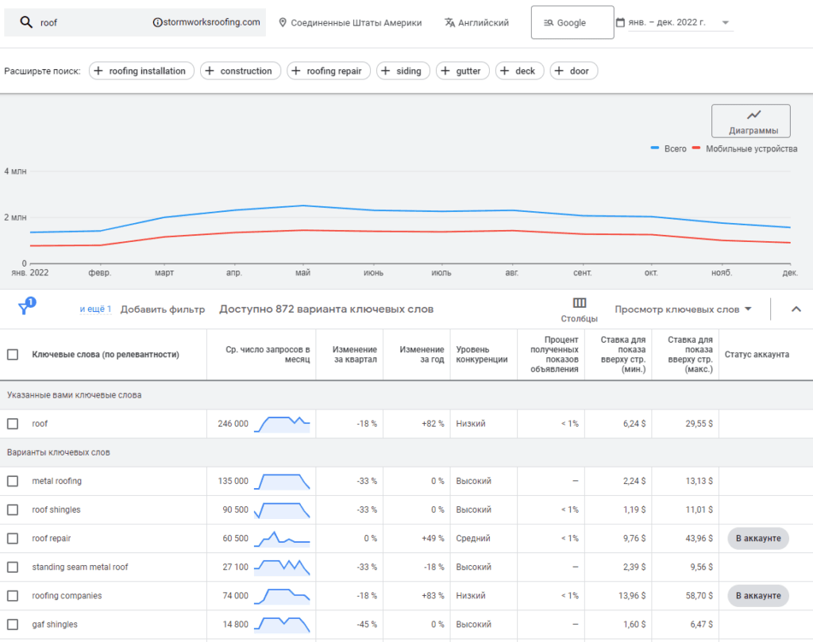Click the roof shingles keyword text
The image size is (813, 642).
56,509
